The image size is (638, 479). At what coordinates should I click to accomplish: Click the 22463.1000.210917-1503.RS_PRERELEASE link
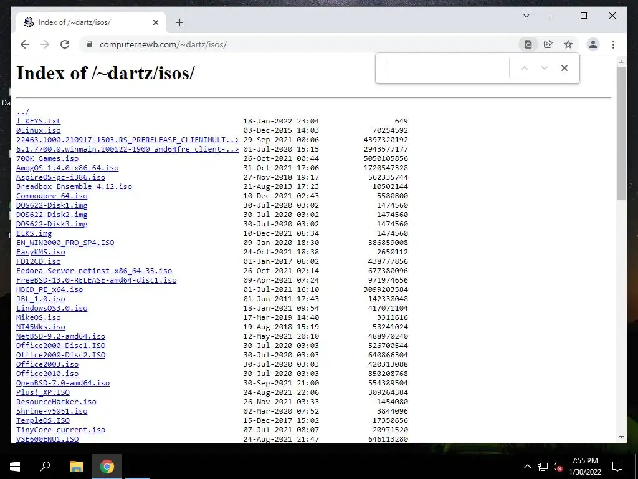(x=127, y=140)
